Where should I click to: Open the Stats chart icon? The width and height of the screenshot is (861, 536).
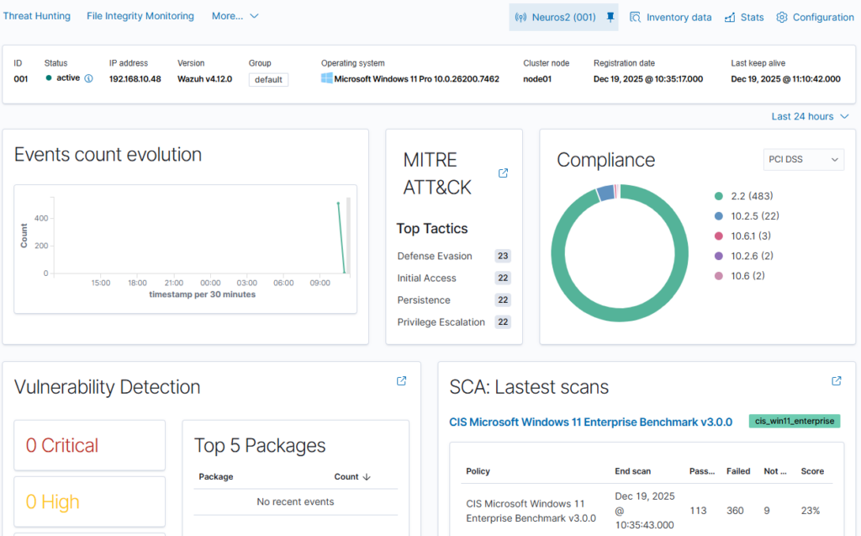(x=730, y=17)
